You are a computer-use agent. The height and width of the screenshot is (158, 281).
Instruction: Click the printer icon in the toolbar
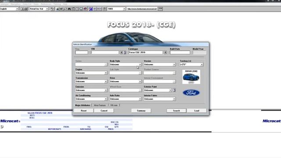pos(26,9)
